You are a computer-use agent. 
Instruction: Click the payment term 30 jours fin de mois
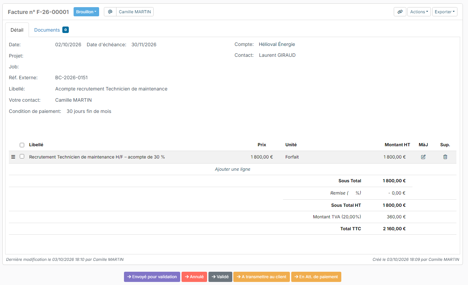coord(89,111)
